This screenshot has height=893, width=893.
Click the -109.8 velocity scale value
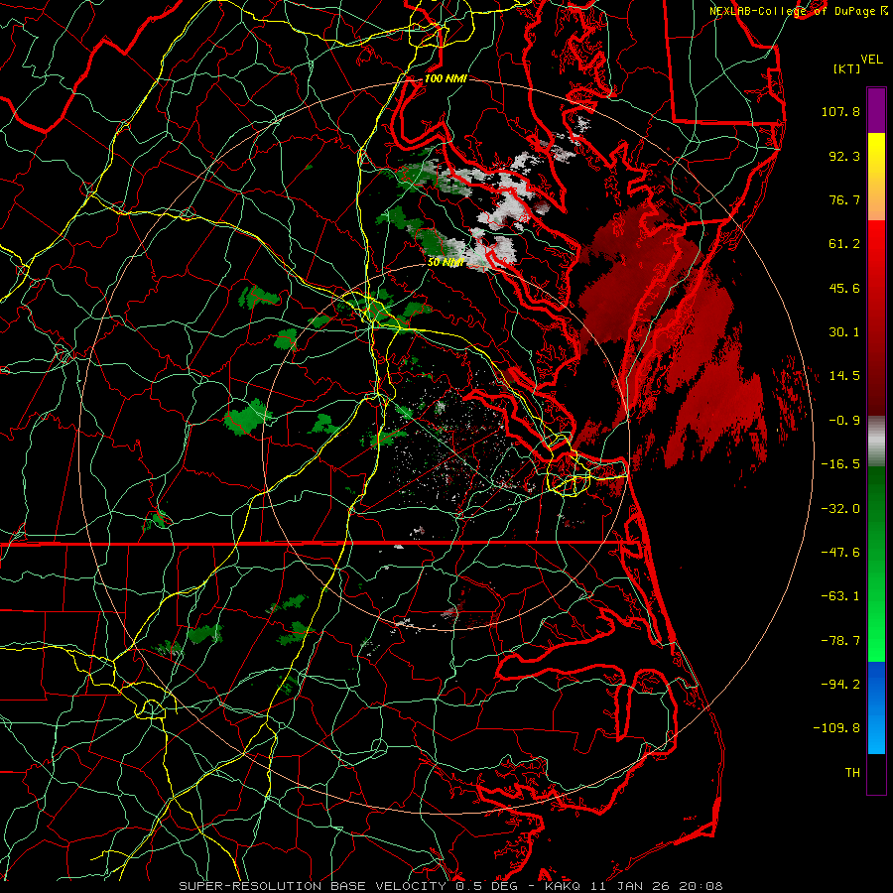tap(836, 728)
